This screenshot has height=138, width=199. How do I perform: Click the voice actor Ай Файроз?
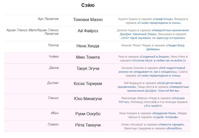tap(88, 31)
